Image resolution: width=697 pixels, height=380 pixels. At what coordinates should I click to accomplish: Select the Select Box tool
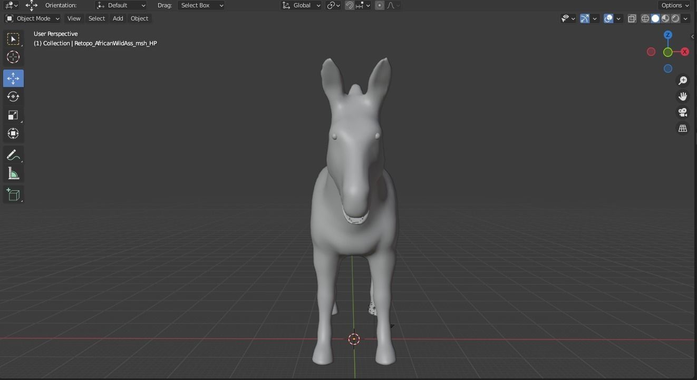[13, 39]
